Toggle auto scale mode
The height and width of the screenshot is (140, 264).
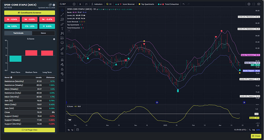258,130
